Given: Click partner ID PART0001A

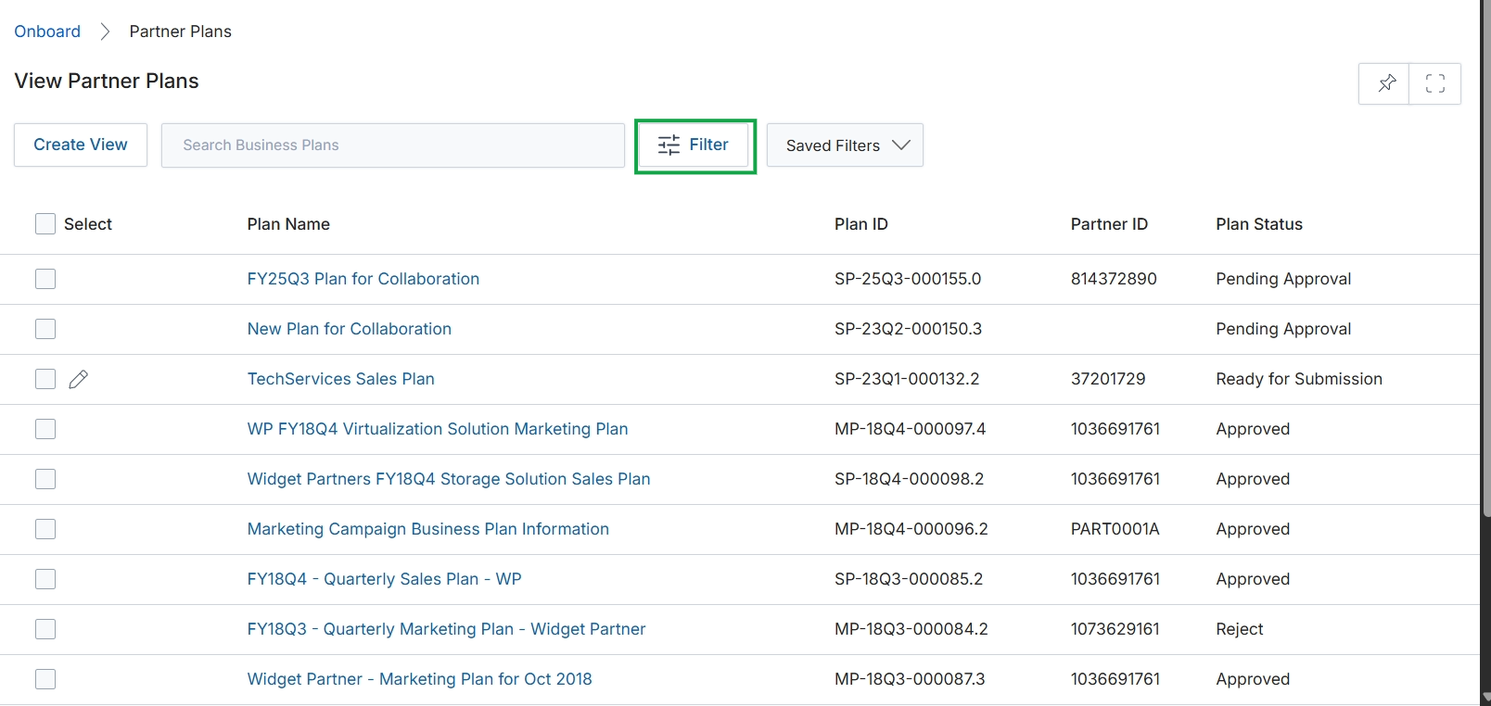Looking at the screenshot, I should [1115, 529].
